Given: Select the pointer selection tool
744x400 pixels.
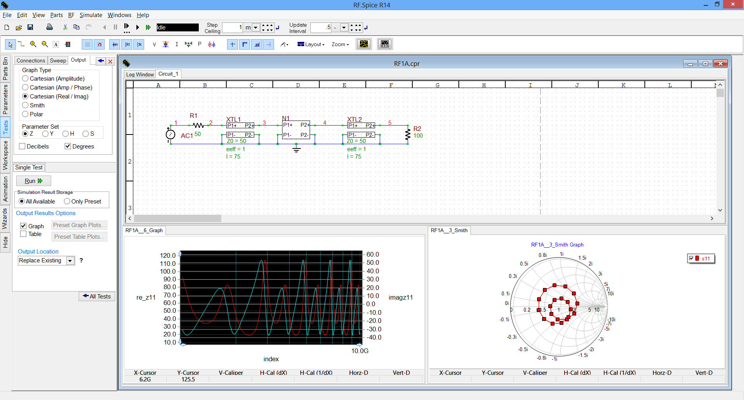Looking at the screenshot, I should (x=10, y=44).
